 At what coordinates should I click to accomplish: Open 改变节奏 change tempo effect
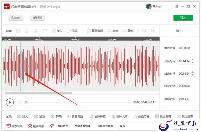tap(141, 116)
